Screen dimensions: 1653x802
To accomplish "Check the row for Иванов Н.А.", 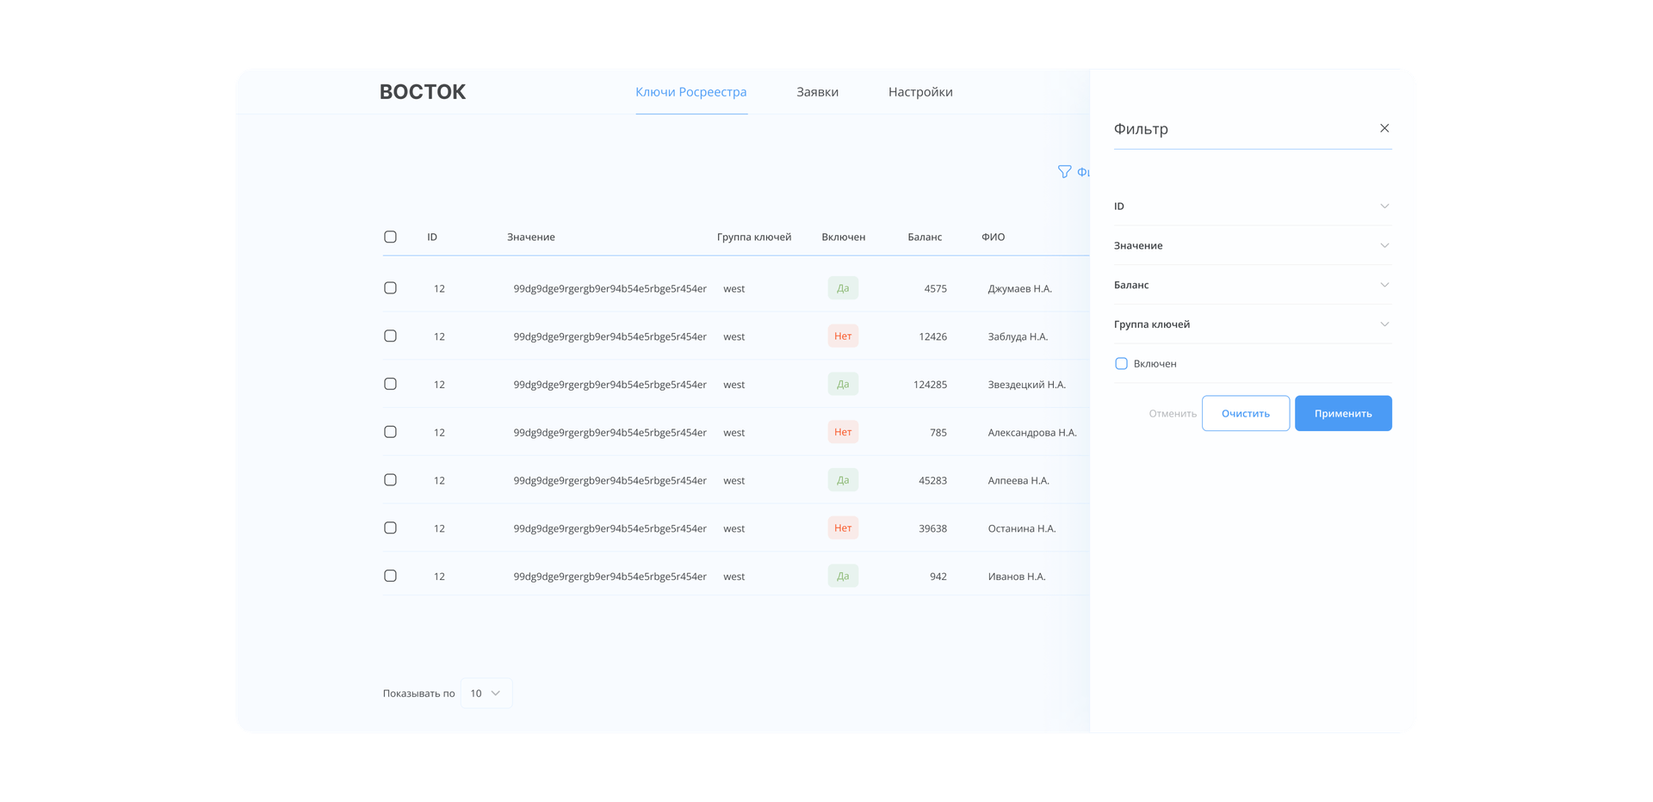I will point(390,576).
